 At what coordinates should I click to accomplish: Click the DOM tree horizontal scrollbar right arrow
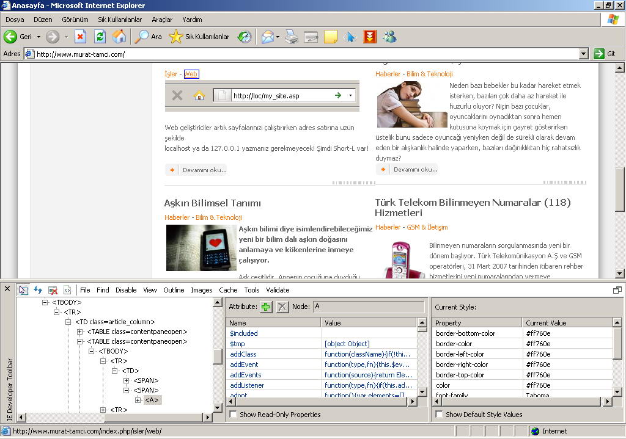(208, 418)
